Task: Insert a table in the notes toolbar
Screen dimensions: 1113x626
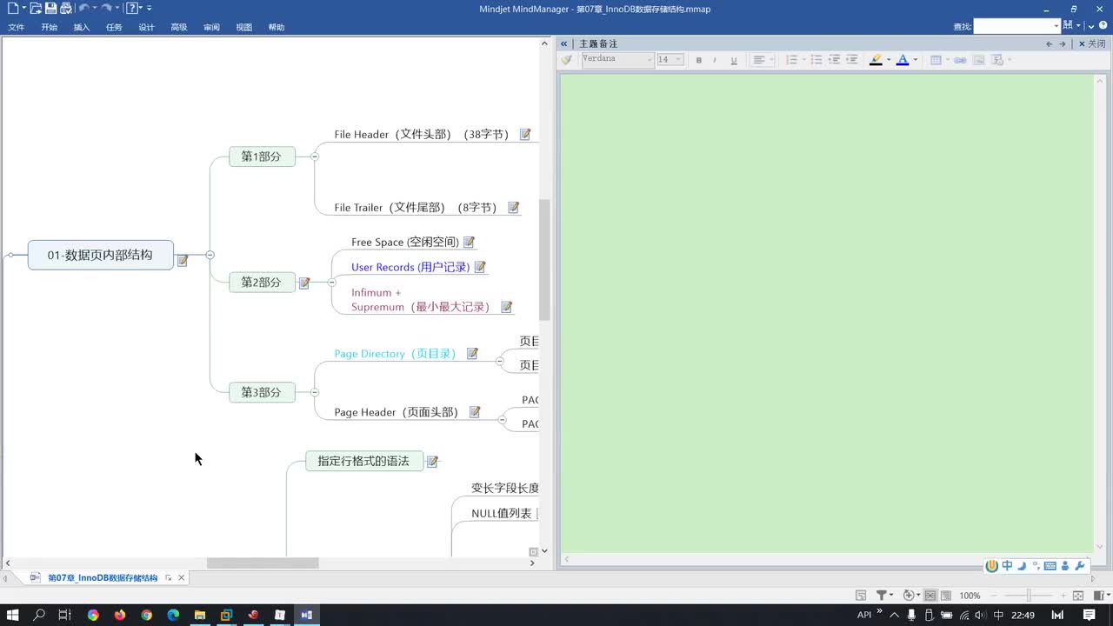Action: coord(936,60)
